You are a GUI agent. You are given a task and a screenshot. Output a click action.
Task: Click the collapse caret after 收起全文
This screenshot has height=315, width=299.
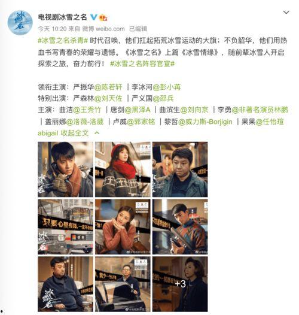(97, 133)
